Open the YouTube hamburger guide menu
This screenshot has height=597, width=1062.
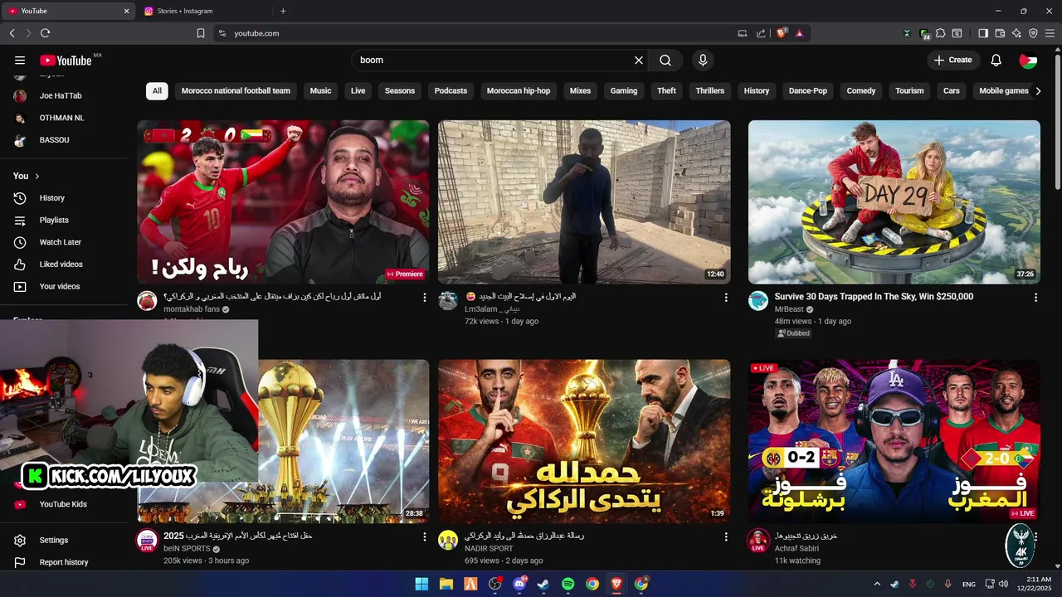[x=20, y=60]
